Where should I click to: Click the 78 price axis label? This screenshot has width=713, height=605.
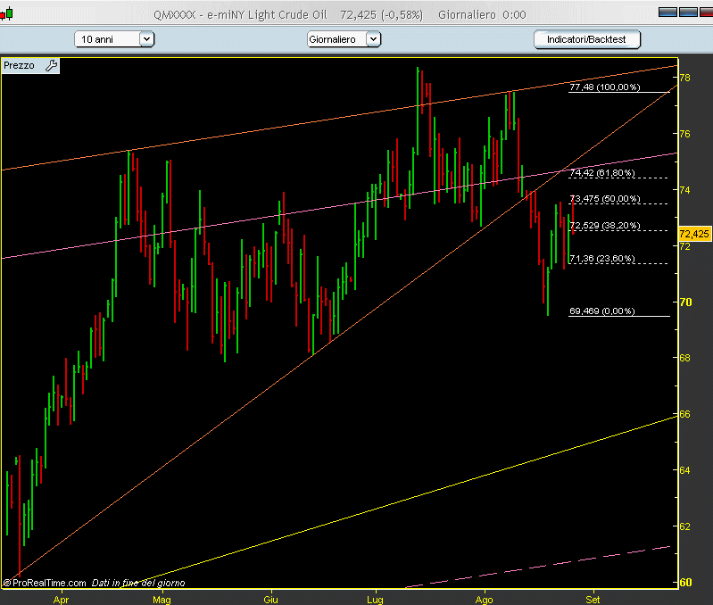(684, 78)
